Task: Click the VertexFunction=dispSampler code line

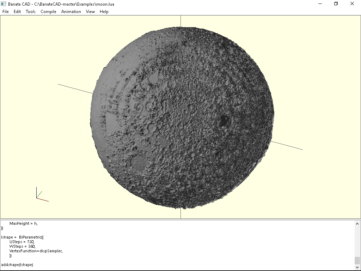Action: click(x=36, y=251)
